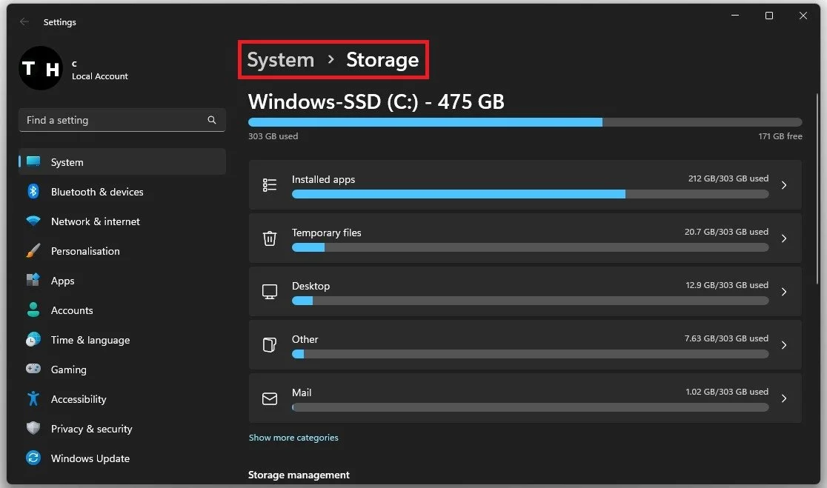The image size is (827, 488).
Task: Select Accounts in sidebar
Action: 122,310
